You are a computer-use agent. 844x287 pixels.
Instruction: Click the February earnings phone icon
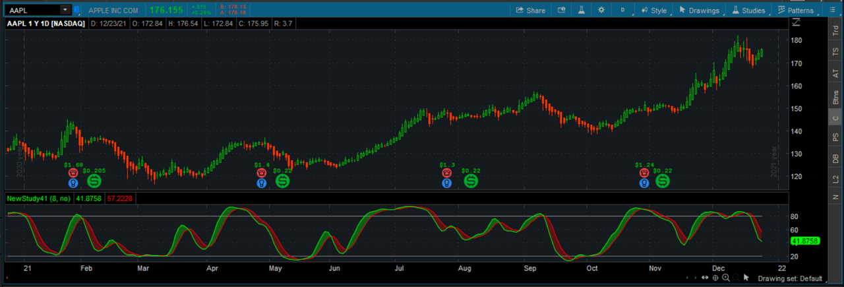click(x=73, y=173)
